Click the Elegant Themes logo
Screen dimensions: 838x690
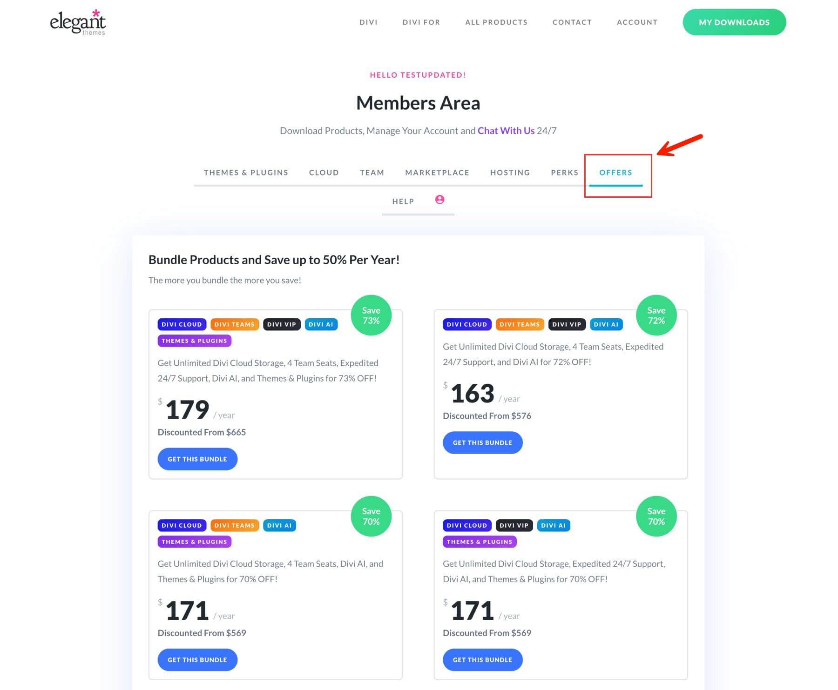click(x=78, y=22)
